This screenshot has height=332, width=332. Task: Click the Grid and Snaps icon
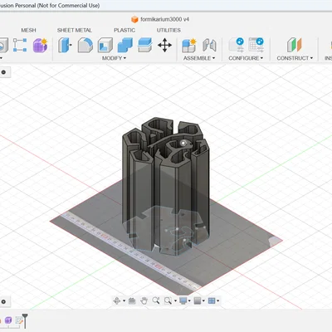[x=198, y=300]
